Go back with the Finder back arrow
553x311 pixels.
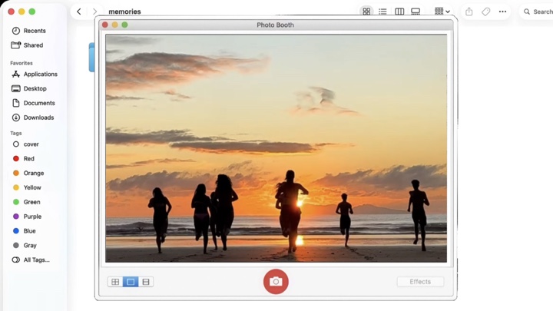[x=79, y=12]
